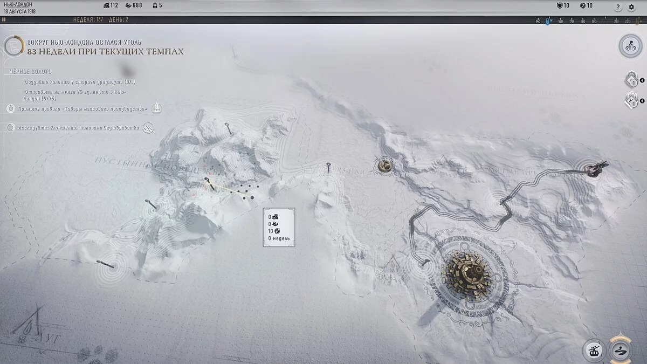The image size is (647, 364).
Task: Select objective to send 75 oil to Нью-Лондон
Action: click(75, 95)
